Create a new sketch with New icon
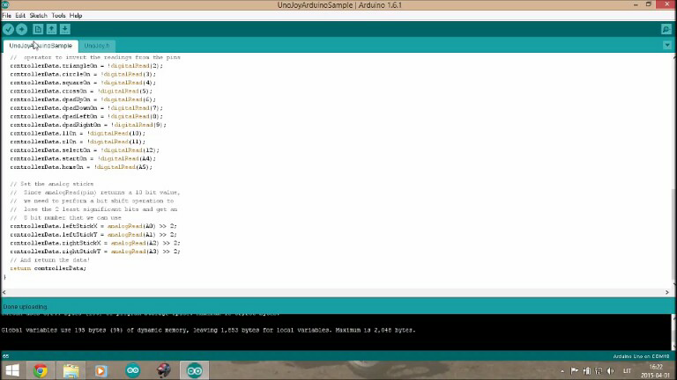Screen dimensions: 677x380 (38, 29)
